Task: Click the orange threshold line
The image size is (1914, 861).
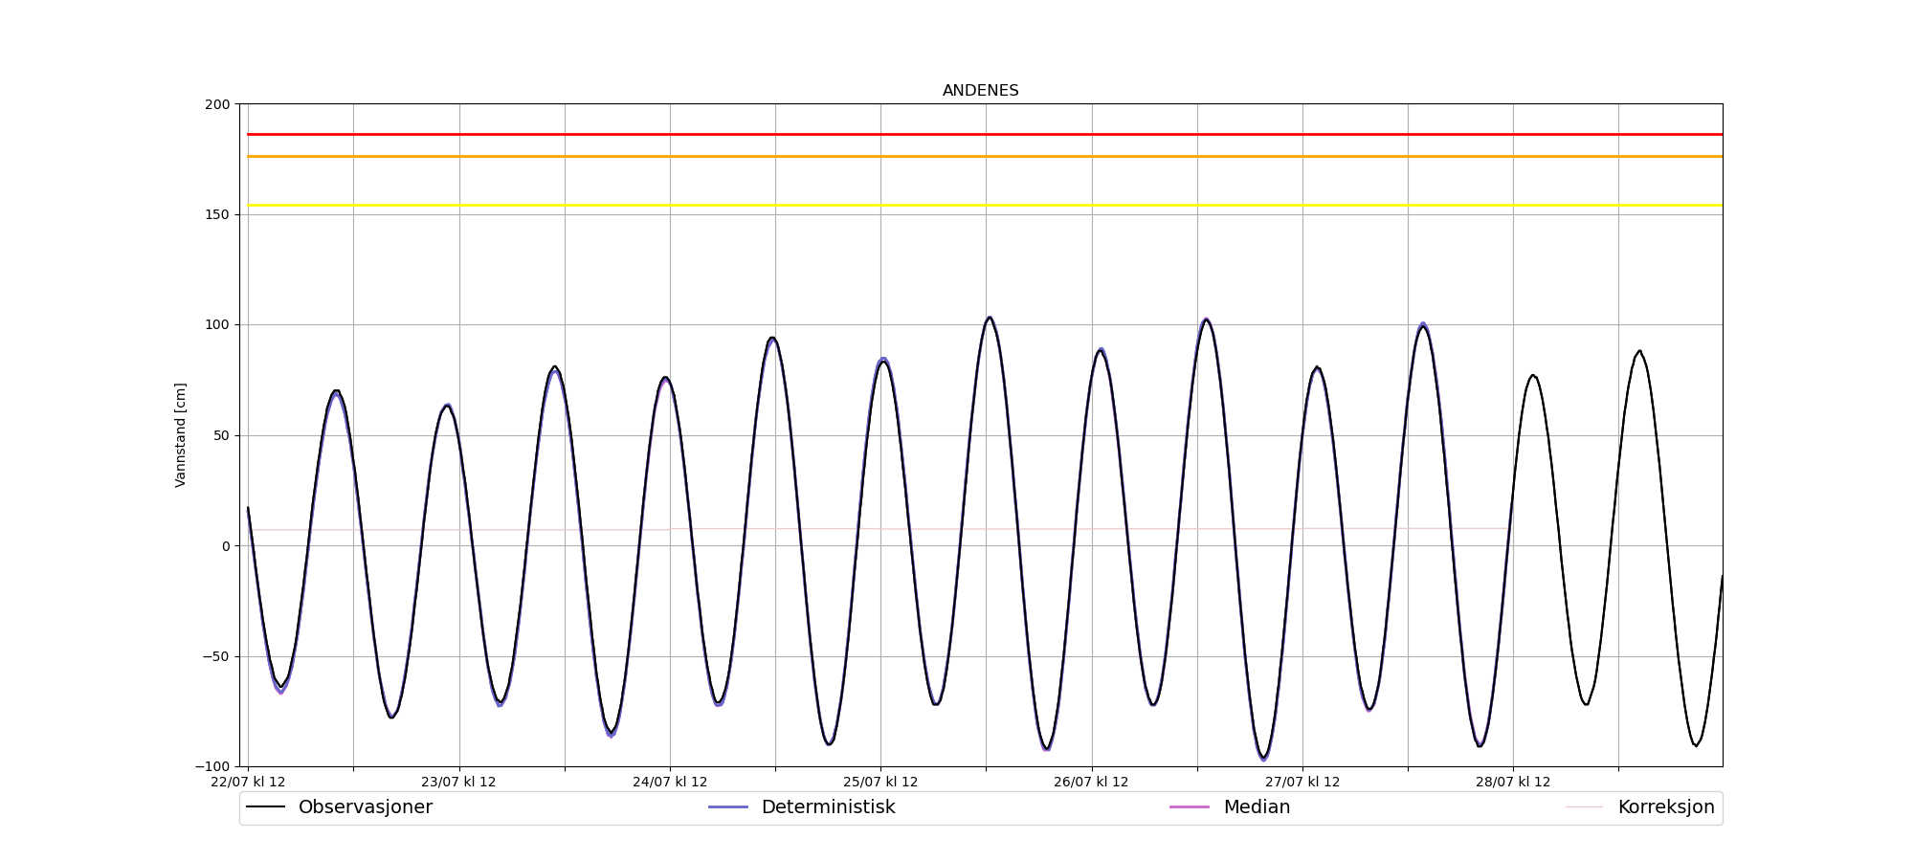Action: click(x=985, y=157)
